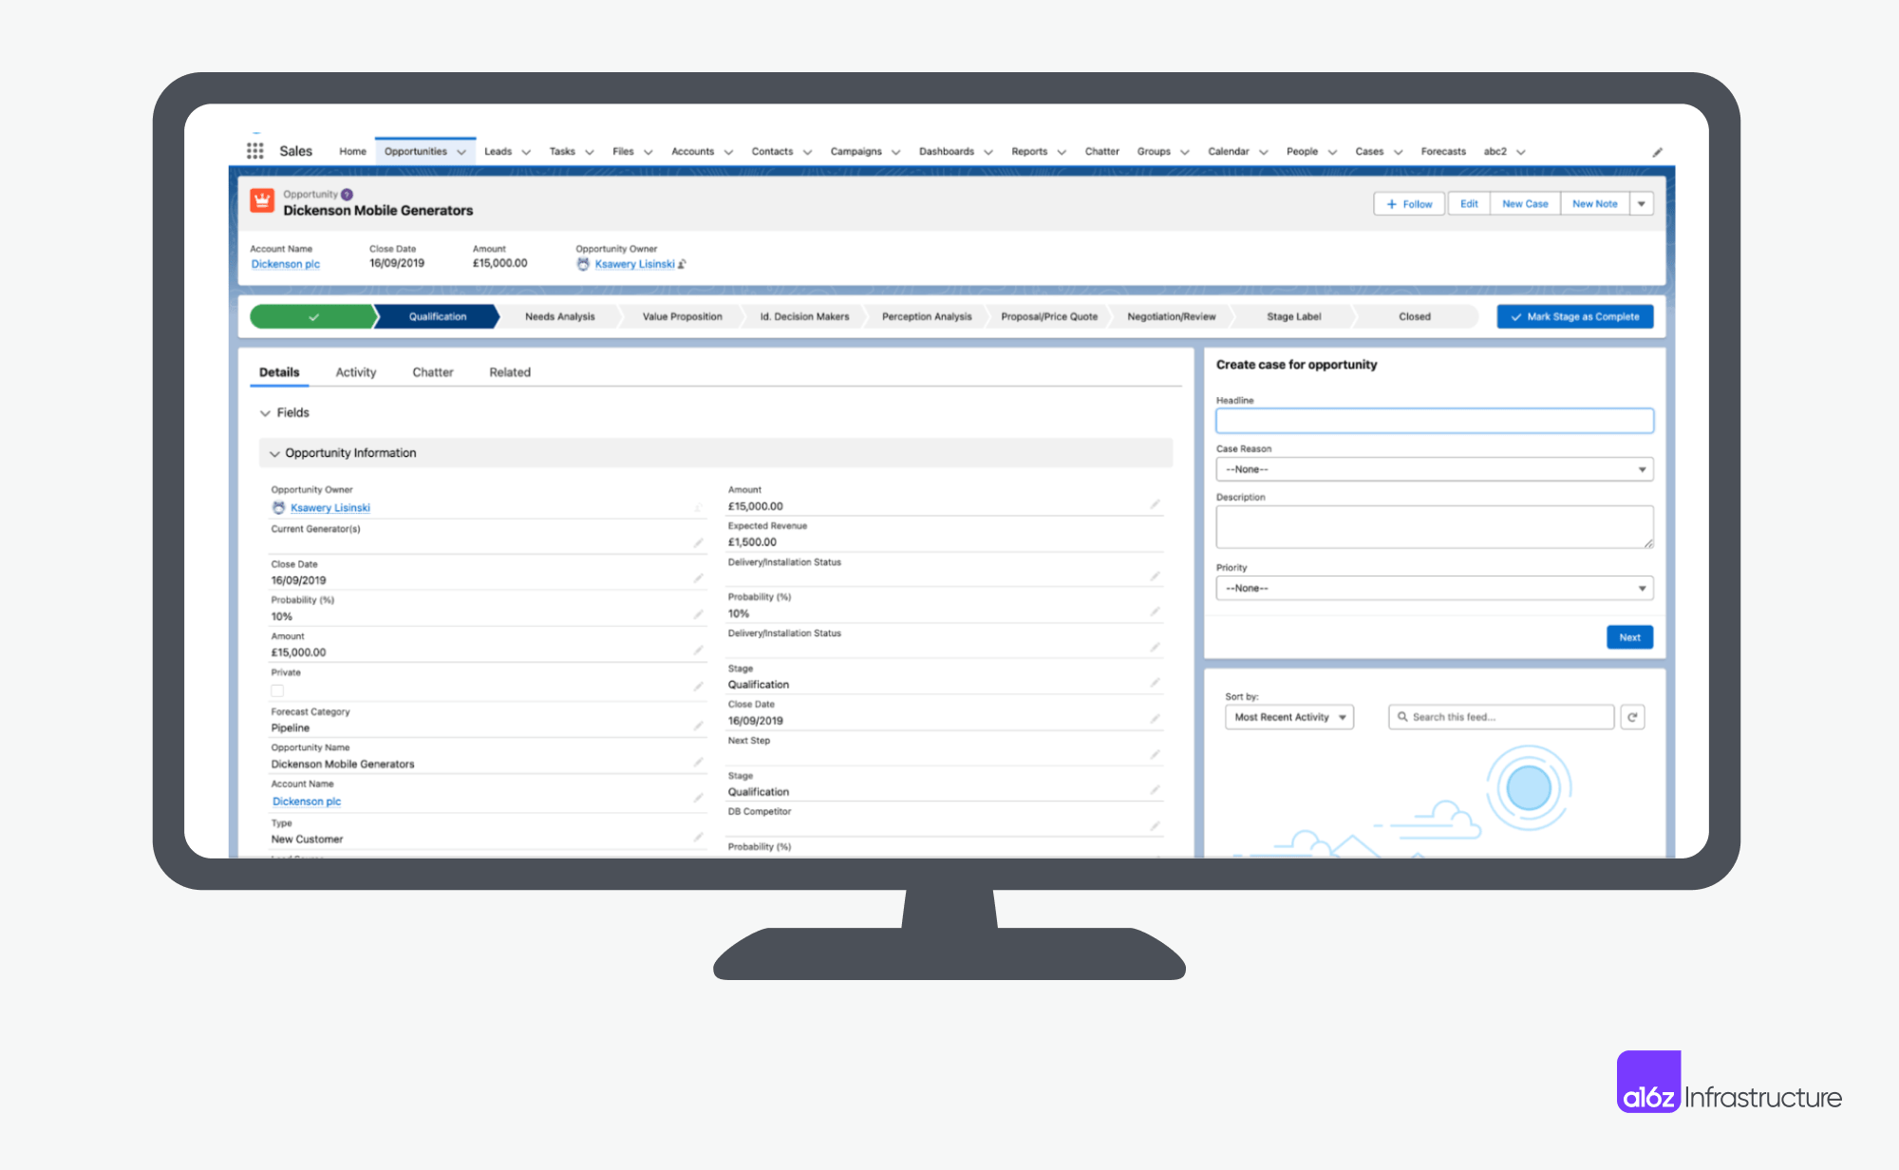This screenshot has height=1170, width=1899.
Task: Click the orange Opportunity crown icon
Action: click(262, 201)
